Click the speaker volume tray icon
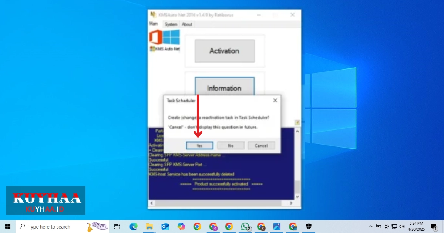This screenshot has width=444, height=233. [402, 227]
